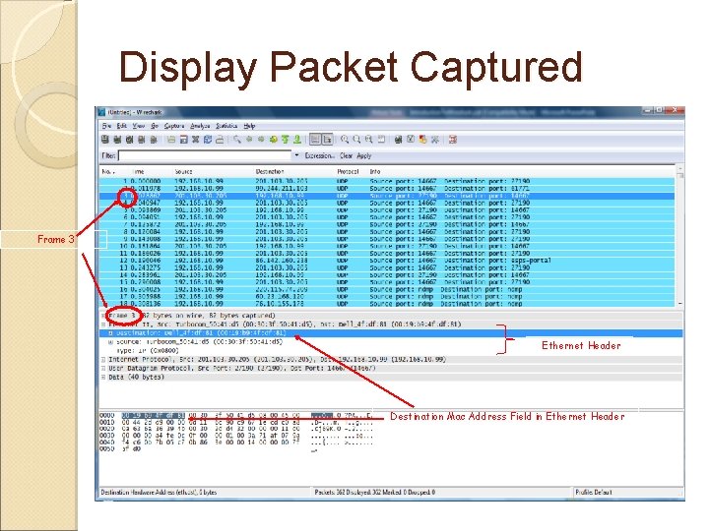709x531 pixels.
Task: Close this capture file icon
Action: (195, 140)
